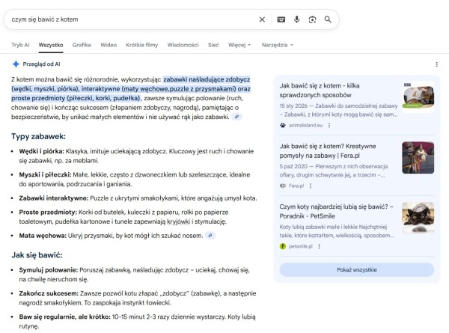The width and height of the screenshot is (449, 333).
Task: Click the underlined word 'kryjówki'
Action: [x=178, y=222]
